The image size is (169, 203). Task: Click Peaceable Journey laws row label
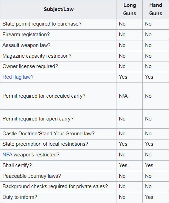pos(32,176)
